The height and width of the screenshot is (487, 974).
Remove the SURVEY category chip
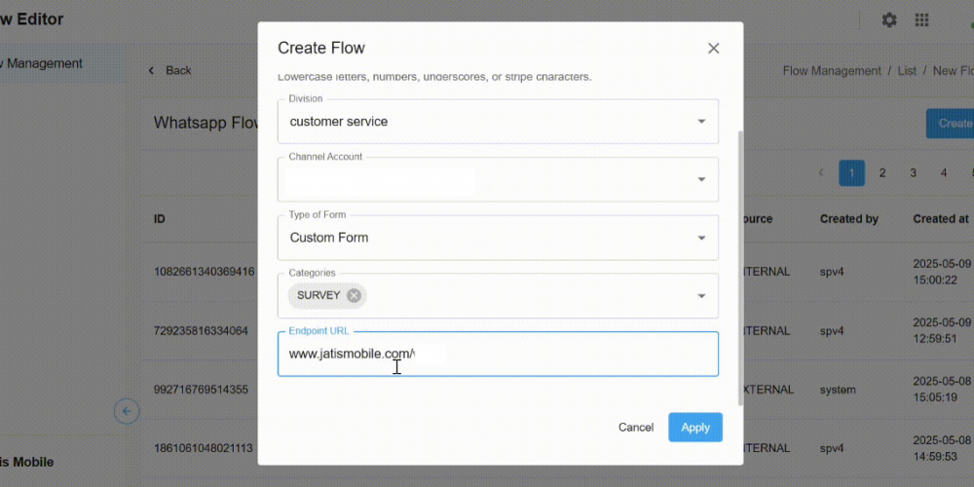click(x=354, y=296)
